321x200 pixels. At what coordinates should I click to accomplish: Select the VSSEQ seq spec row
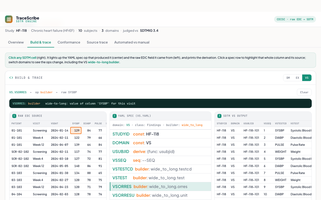(160, 160)
